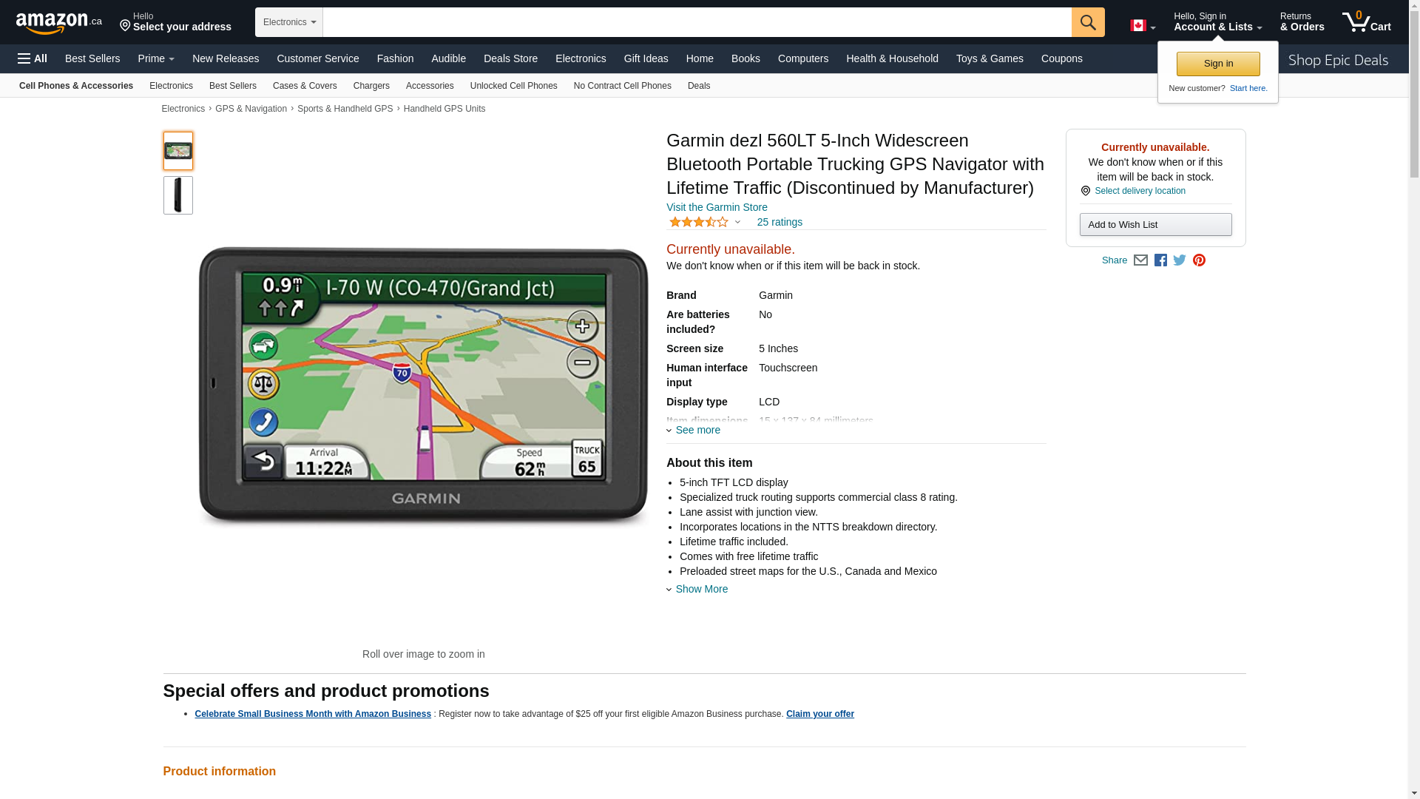The height and width of the screenshot is (799, 1420).
Task: Share via email envelope icon
Action: point(1140,260)
